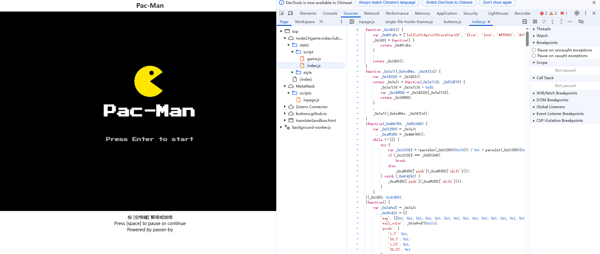Open the Recorder panel tab
This screenshot has height=254, width=600.
[x=522, y=13]
